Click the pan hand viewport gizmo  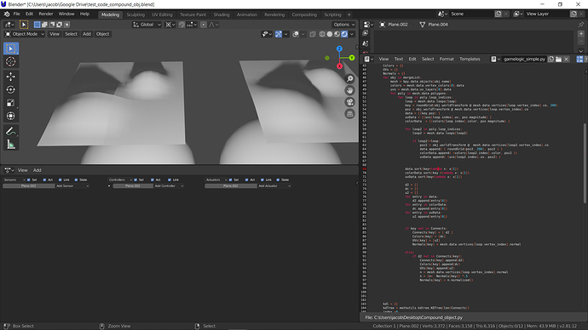click(x=350, y=90)
